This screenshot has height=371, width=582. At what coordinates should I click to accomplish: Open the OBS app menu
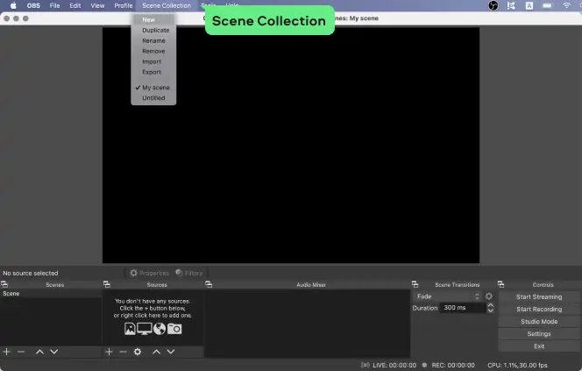tap(33, 5)
